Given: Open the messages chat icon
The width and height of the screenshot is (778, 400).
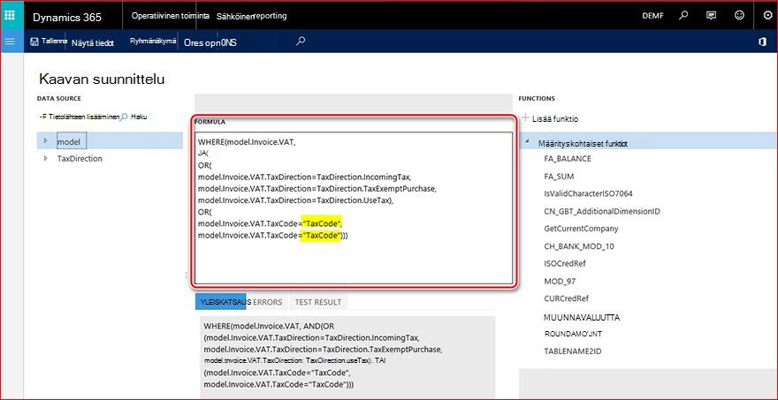Looking at the screenshot, I should (x=711, y=15).
